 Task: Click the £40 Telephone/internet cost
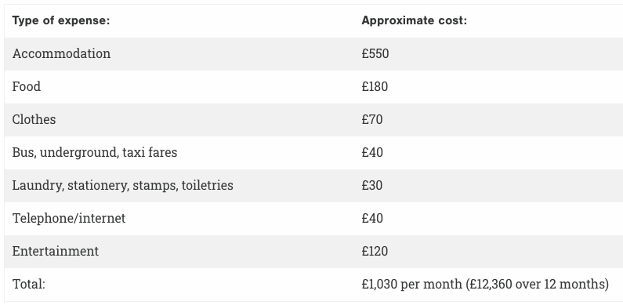(372, 219)
